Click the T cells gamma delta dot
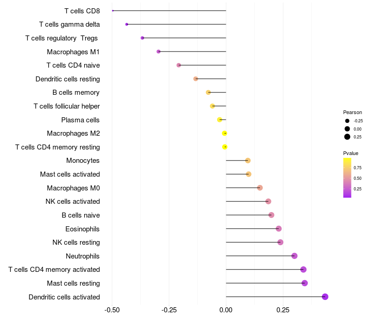 (126, 24)
